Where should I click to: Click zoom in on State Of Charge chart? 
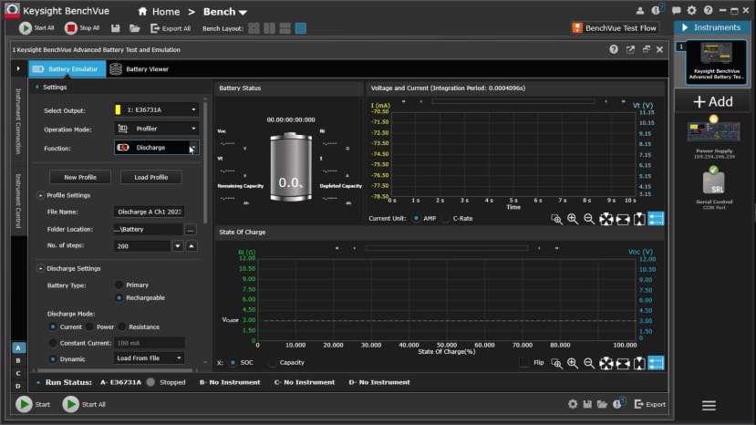(x=573, y=363)
